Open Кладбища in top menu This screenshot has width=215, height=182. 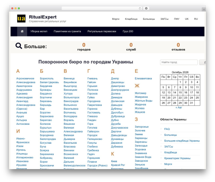pos(131,19)
